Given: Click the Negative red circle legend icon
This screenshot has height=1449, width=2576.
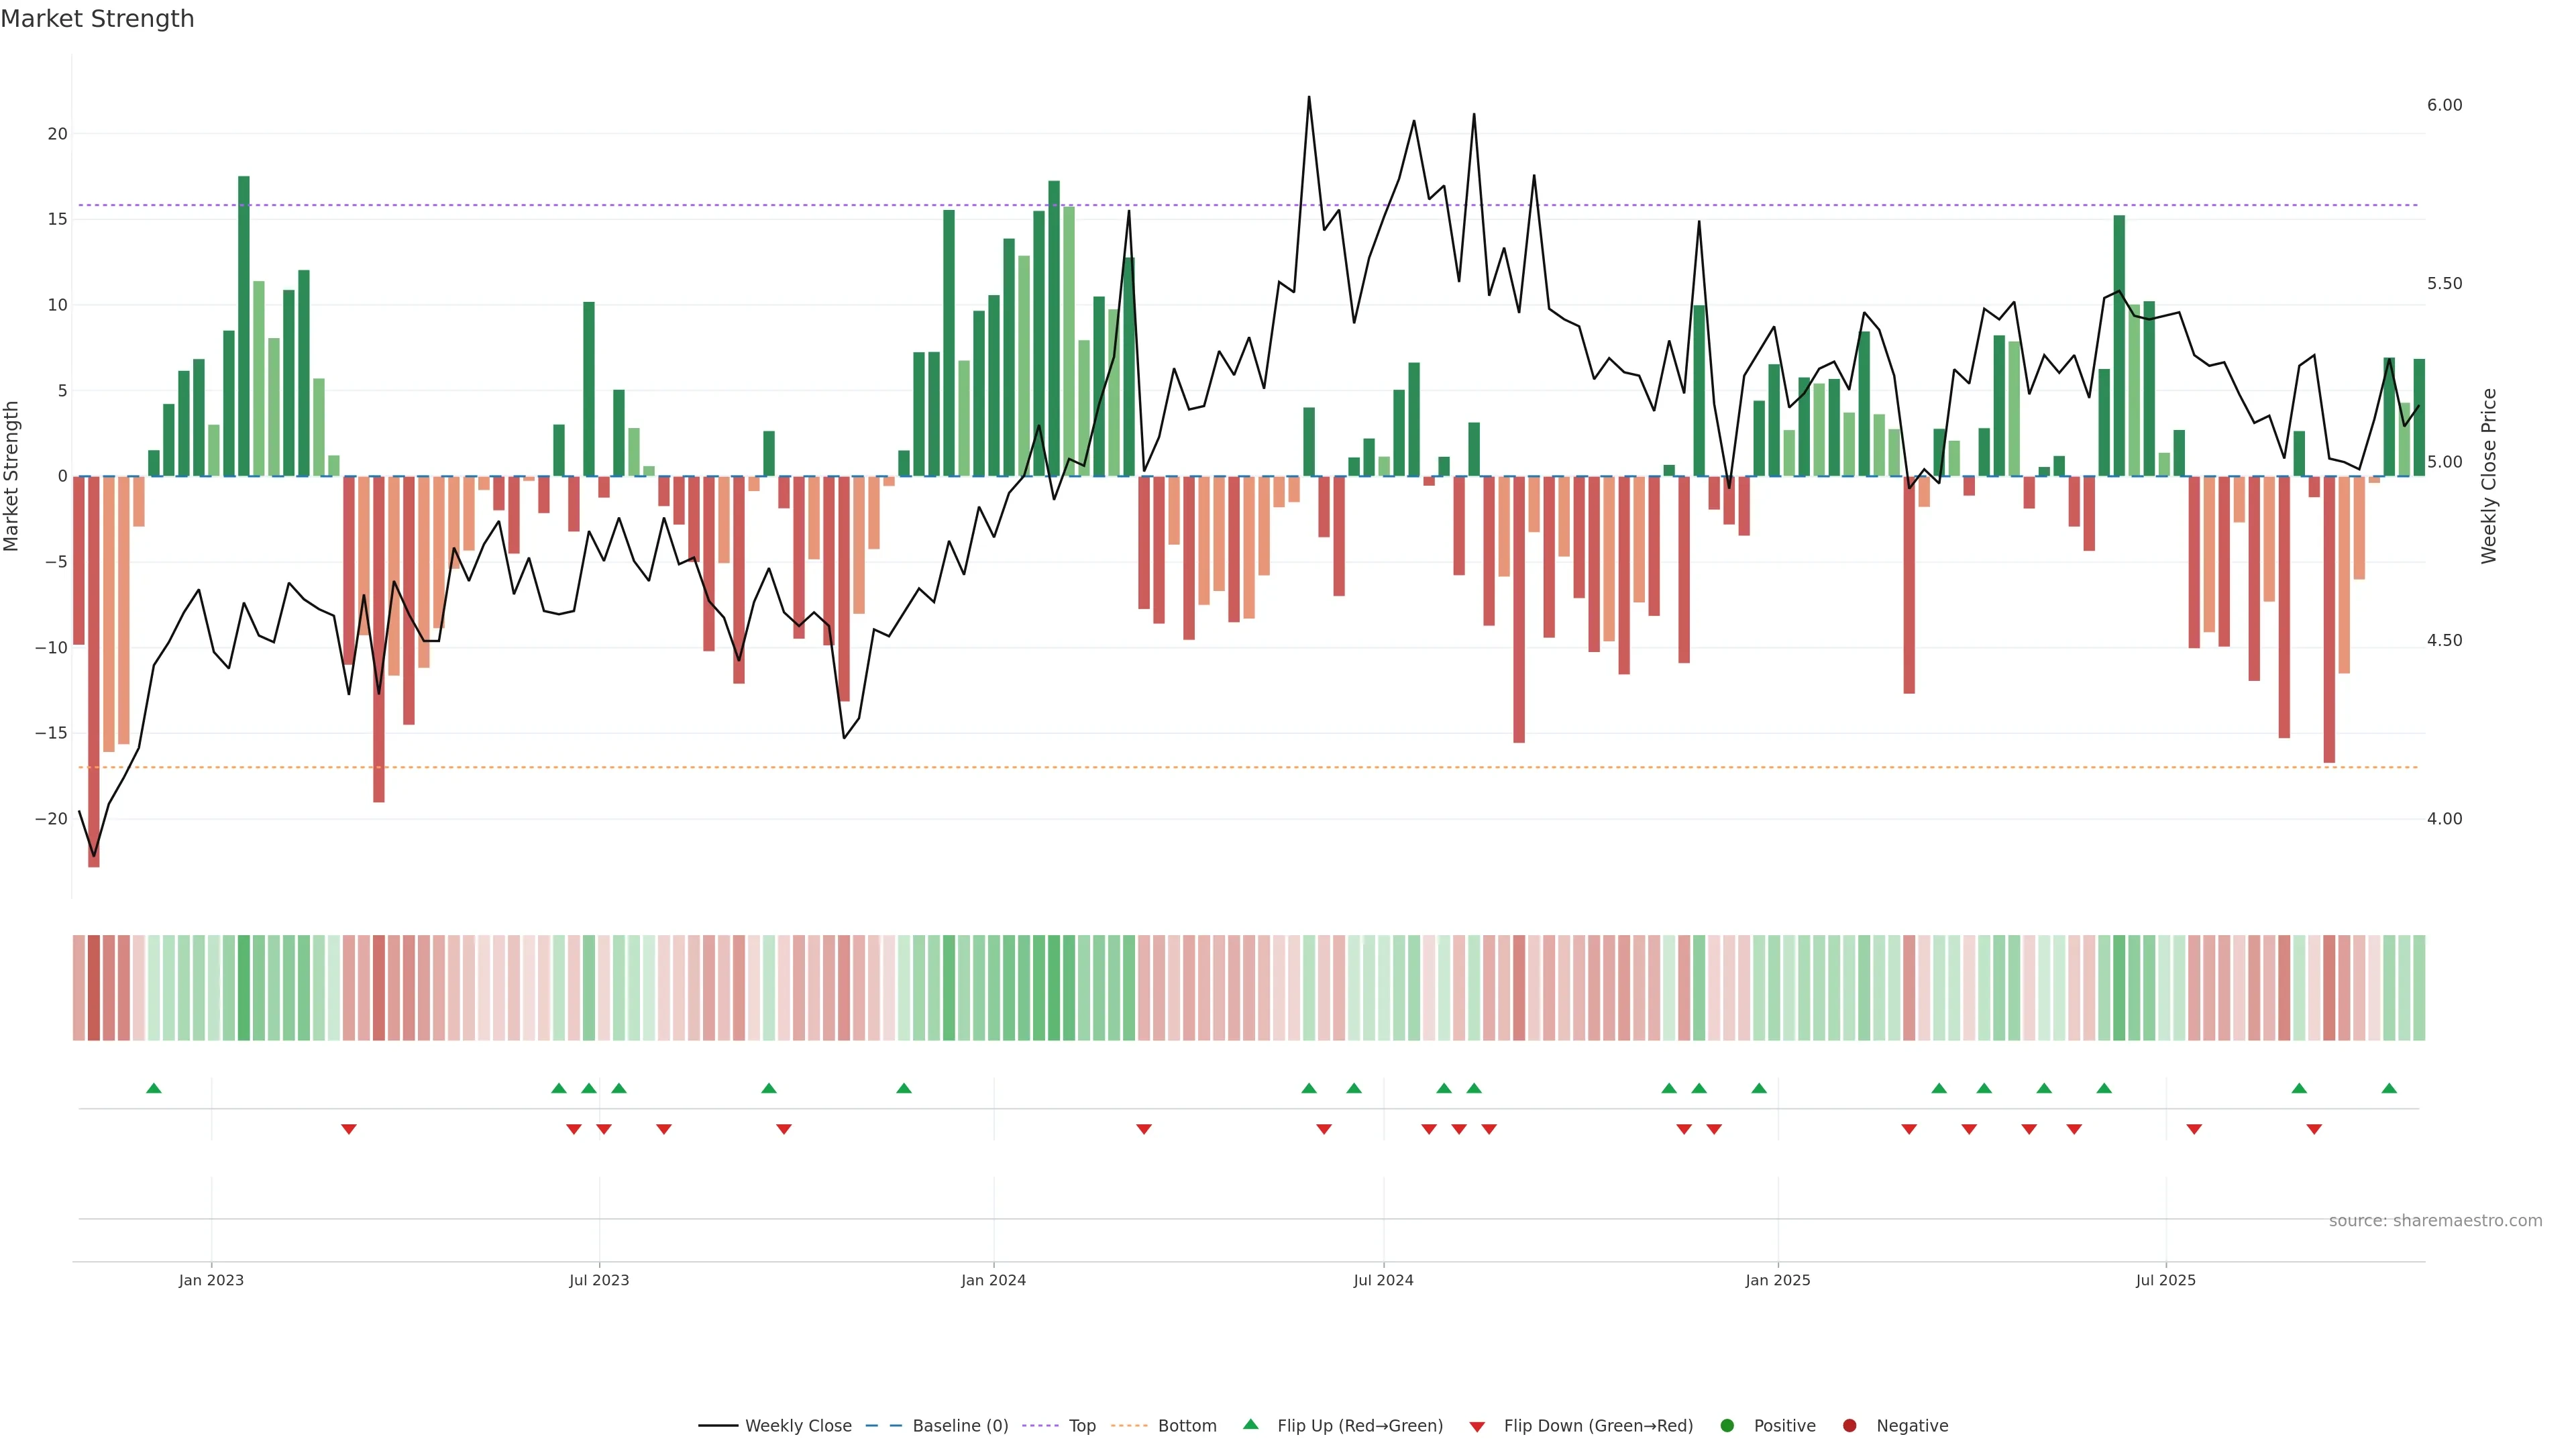Looking at the screenshot, I should (1849, 1426).
